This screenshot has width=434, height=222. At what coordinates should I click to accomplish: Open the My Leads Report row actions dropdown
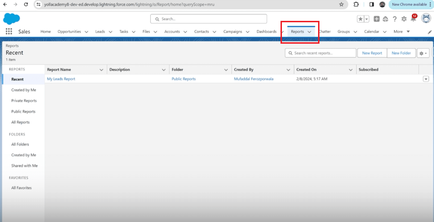(426, 79)
